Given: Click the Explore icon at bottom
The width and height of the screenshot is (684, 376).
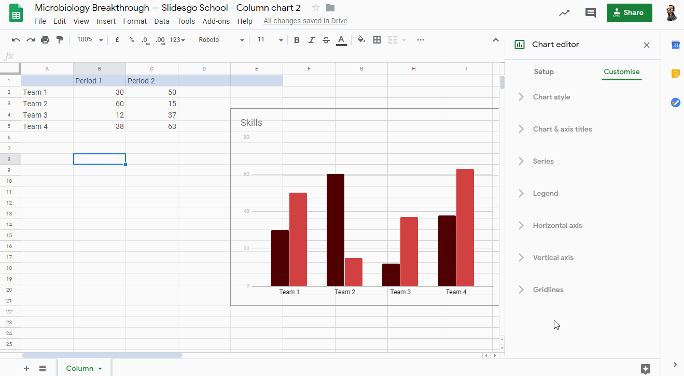Looking at the screenshot, I should (646, 369).
